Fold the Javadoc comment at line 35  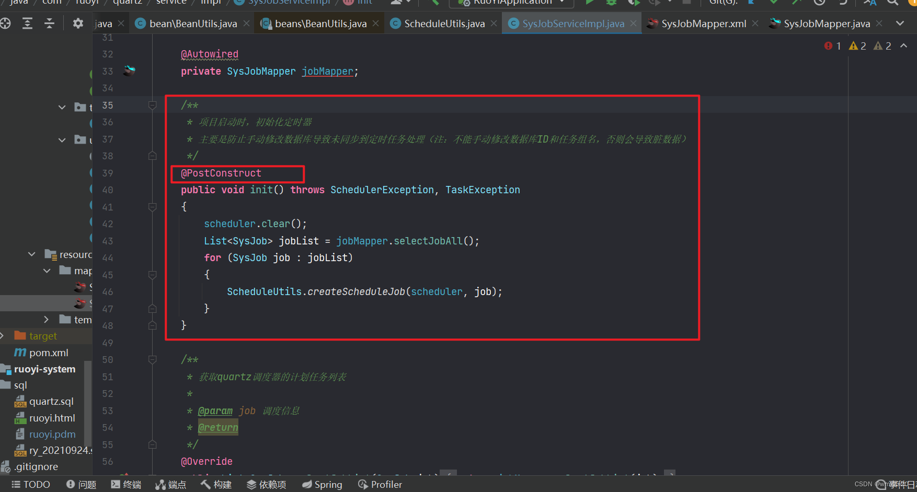[x=152, y=106]
